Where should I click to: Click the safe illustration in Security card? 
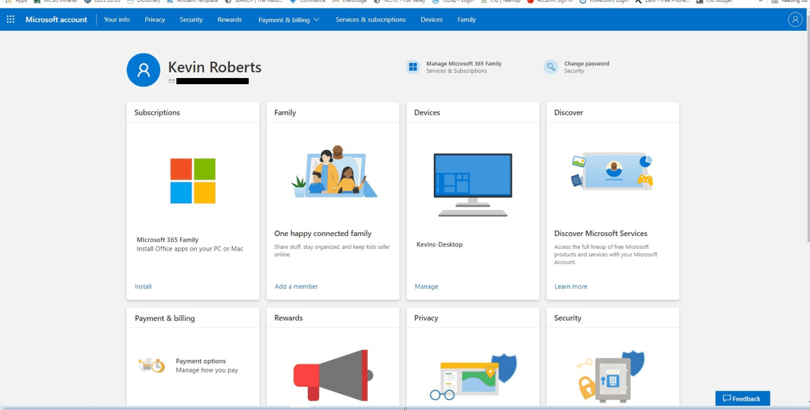(610, 376)
